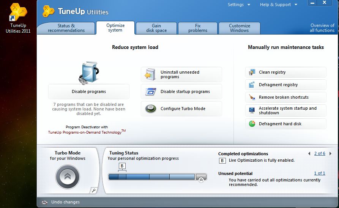Open the Help & Support dropdown
The width and height of the screenshot is (339, 208).
pyautogui.click(x=279, y=5)
